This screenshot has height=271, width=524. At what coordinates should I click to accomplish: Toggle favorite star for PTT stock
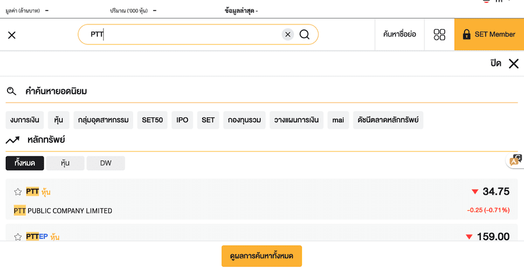(x=18, y=192)
